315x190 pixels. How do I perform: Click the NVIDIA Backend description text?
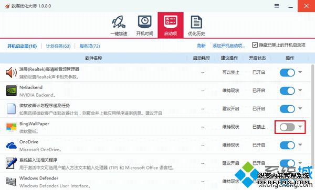(37, 95)
